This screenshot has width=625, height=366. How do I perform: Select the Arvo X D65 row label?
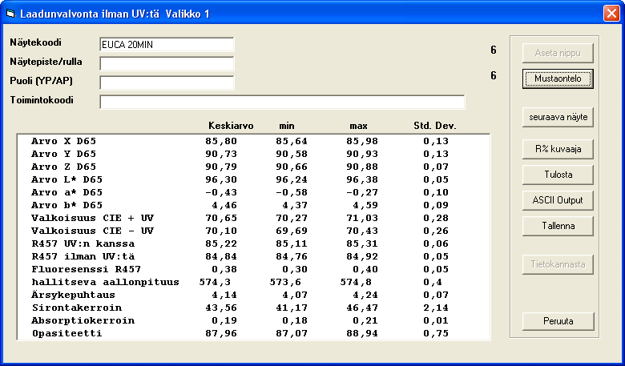tap(64, 141)
